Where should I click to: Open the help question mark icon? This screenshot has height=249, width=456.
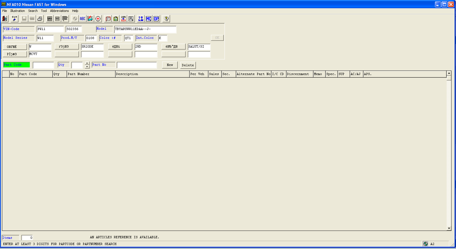166,19
